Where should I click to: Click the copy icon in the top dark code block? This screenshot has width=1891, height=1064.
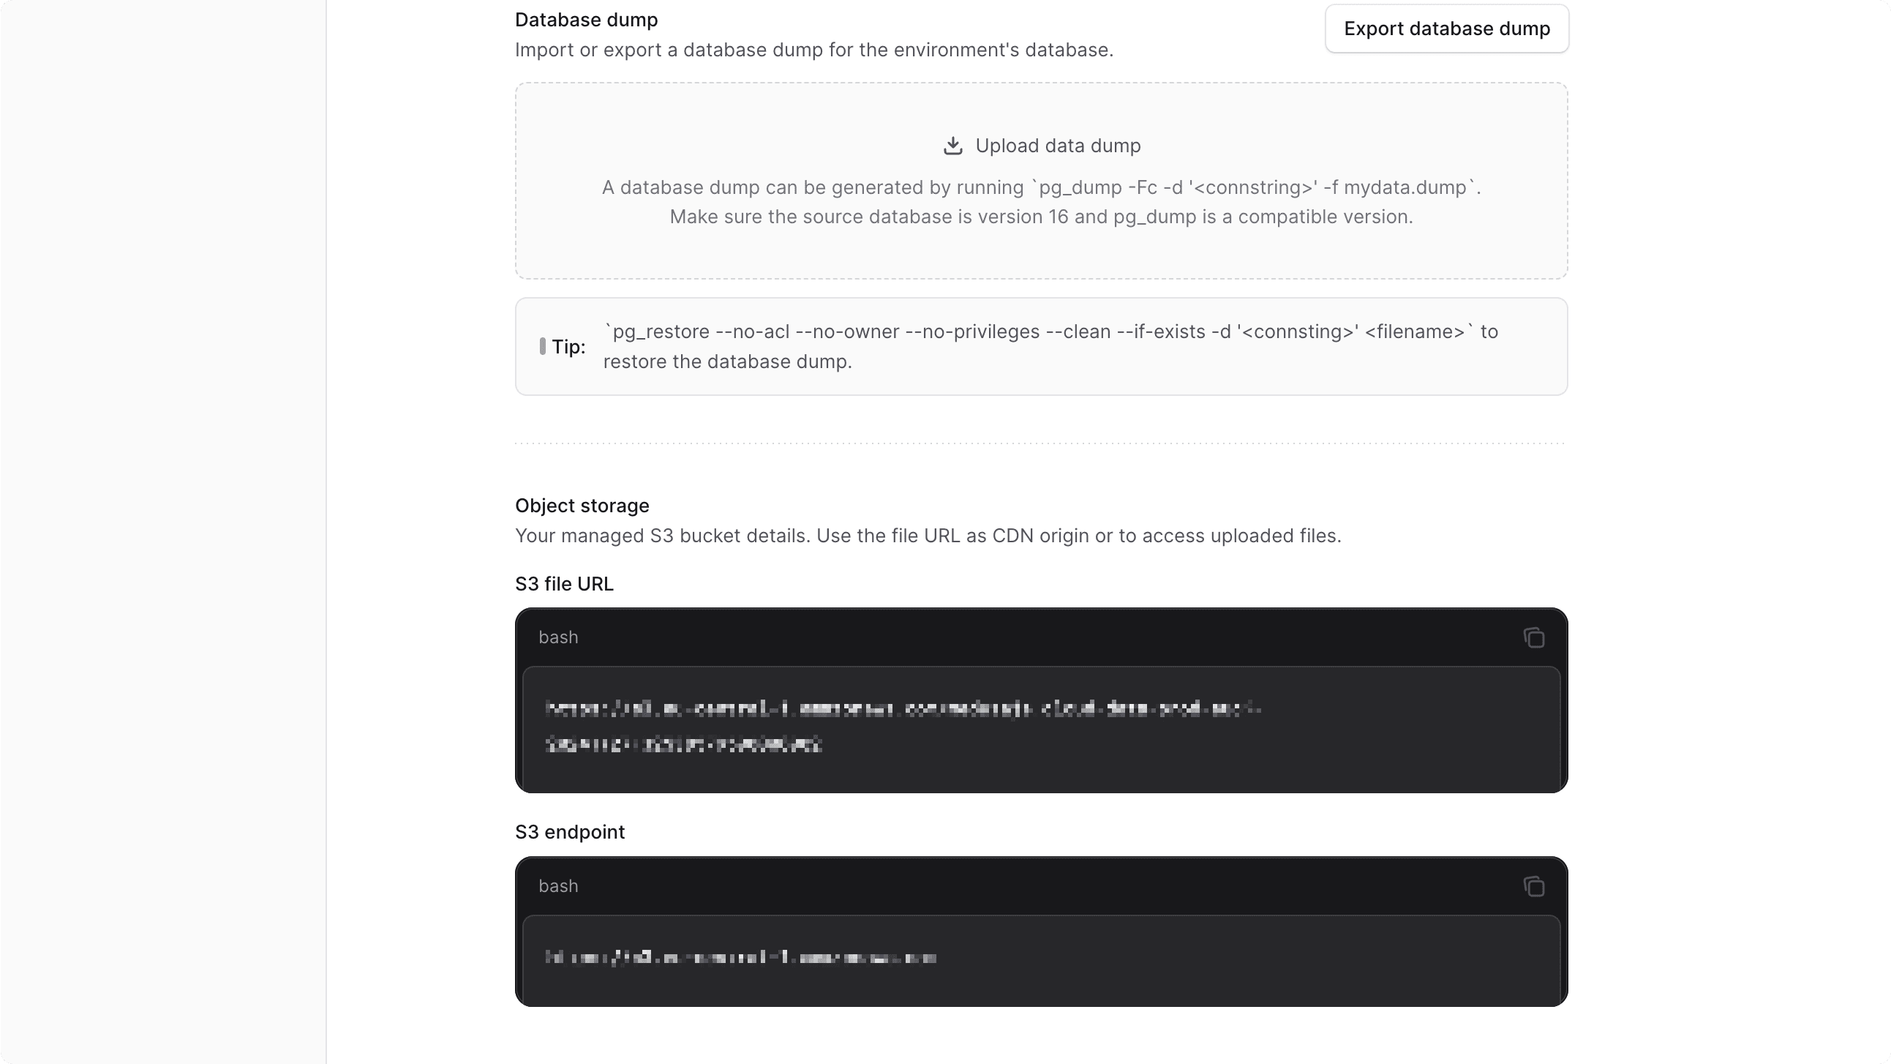[x=1533, y=637]
